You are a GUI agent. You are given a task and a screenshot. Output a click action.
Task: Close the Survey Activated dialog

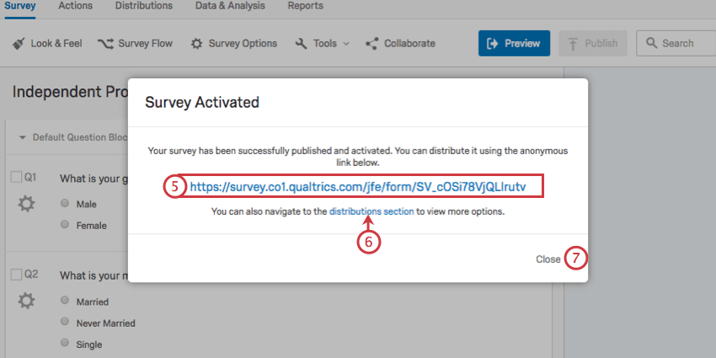[548, 259]
